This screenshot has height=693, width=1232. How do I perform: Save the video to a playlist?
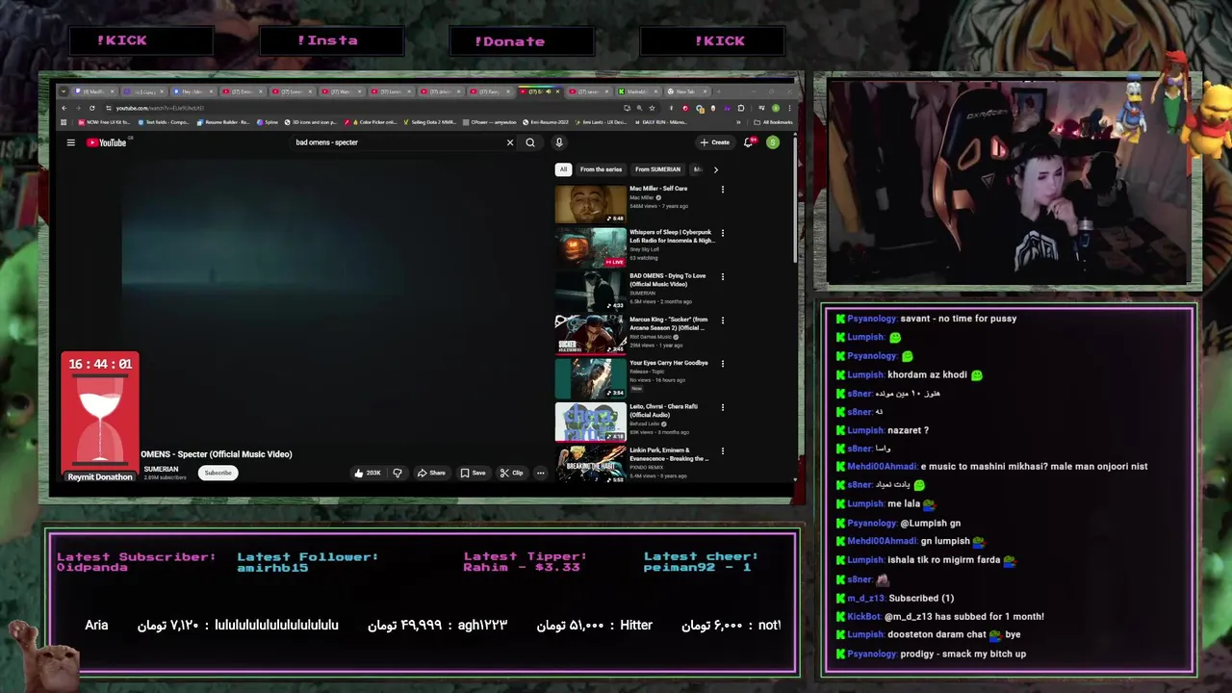pos(473,473)
